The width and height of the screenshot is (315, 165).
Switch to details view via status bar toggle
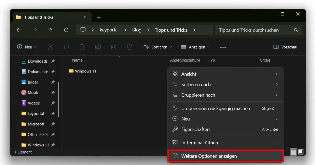(293, 152)
